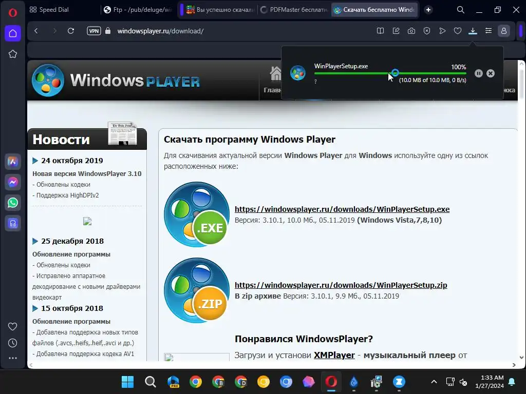Open a new tab with plus button
The width and height of the screenshot is (526, 394).
point(428,10)
